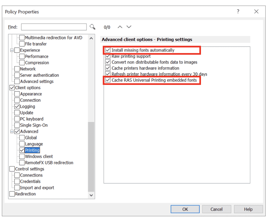
Task: Toggle Cache printers hardware information
Action: 108,68
